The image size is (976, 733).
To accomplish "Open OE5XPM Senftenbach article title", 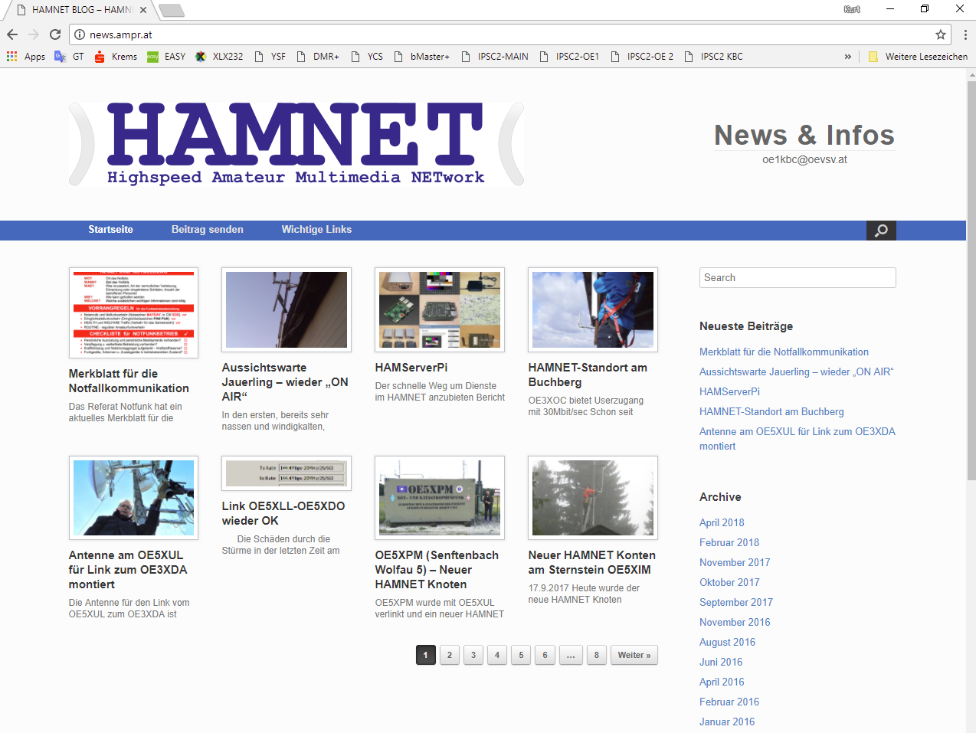I will pos(437,570).
